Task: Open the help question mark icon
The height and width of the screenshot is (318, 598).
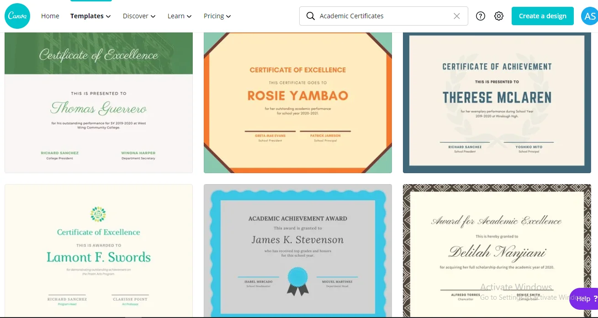Action: (480, 16)
